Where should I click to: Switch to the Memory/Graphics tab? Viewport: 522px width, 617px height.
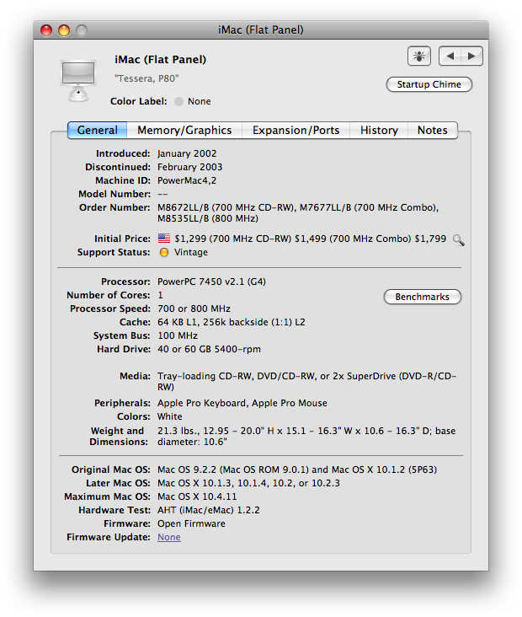click(184, 131)
